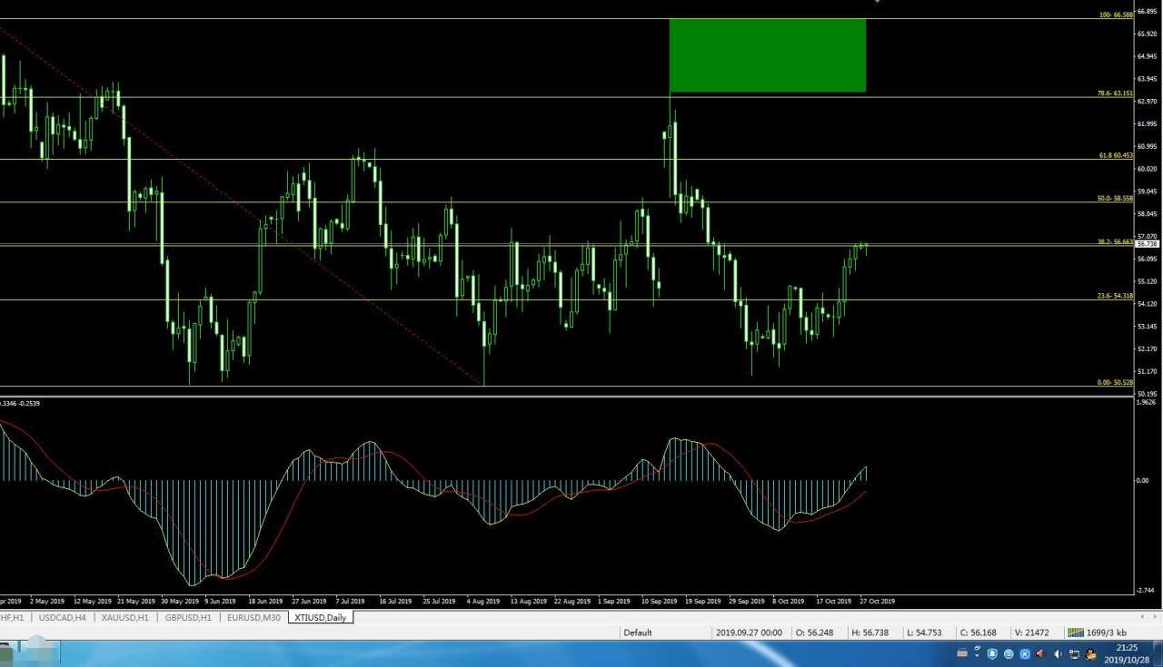Viewport: 1163px width, 667px height.
Task: Click the 78.6 Fibonacci level label
Action: pos(1116,93)
